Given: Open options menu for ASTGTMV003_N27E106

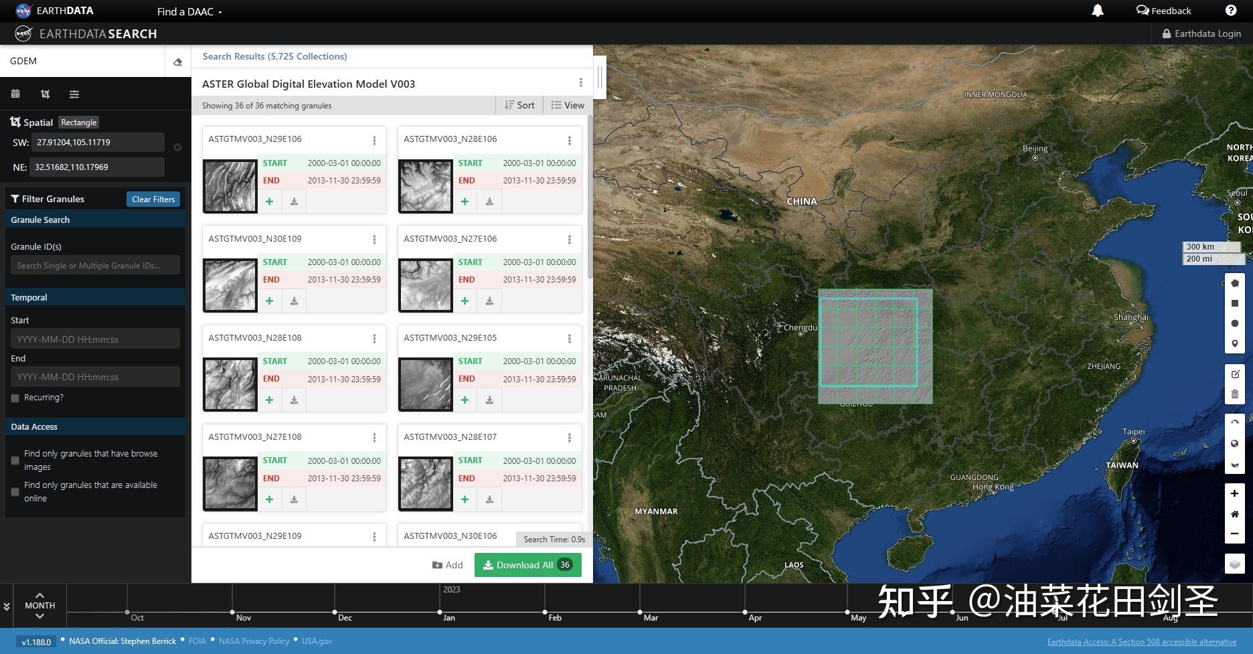Looking at the screenshot, I should pyautogui.click(x=570, y=240).
